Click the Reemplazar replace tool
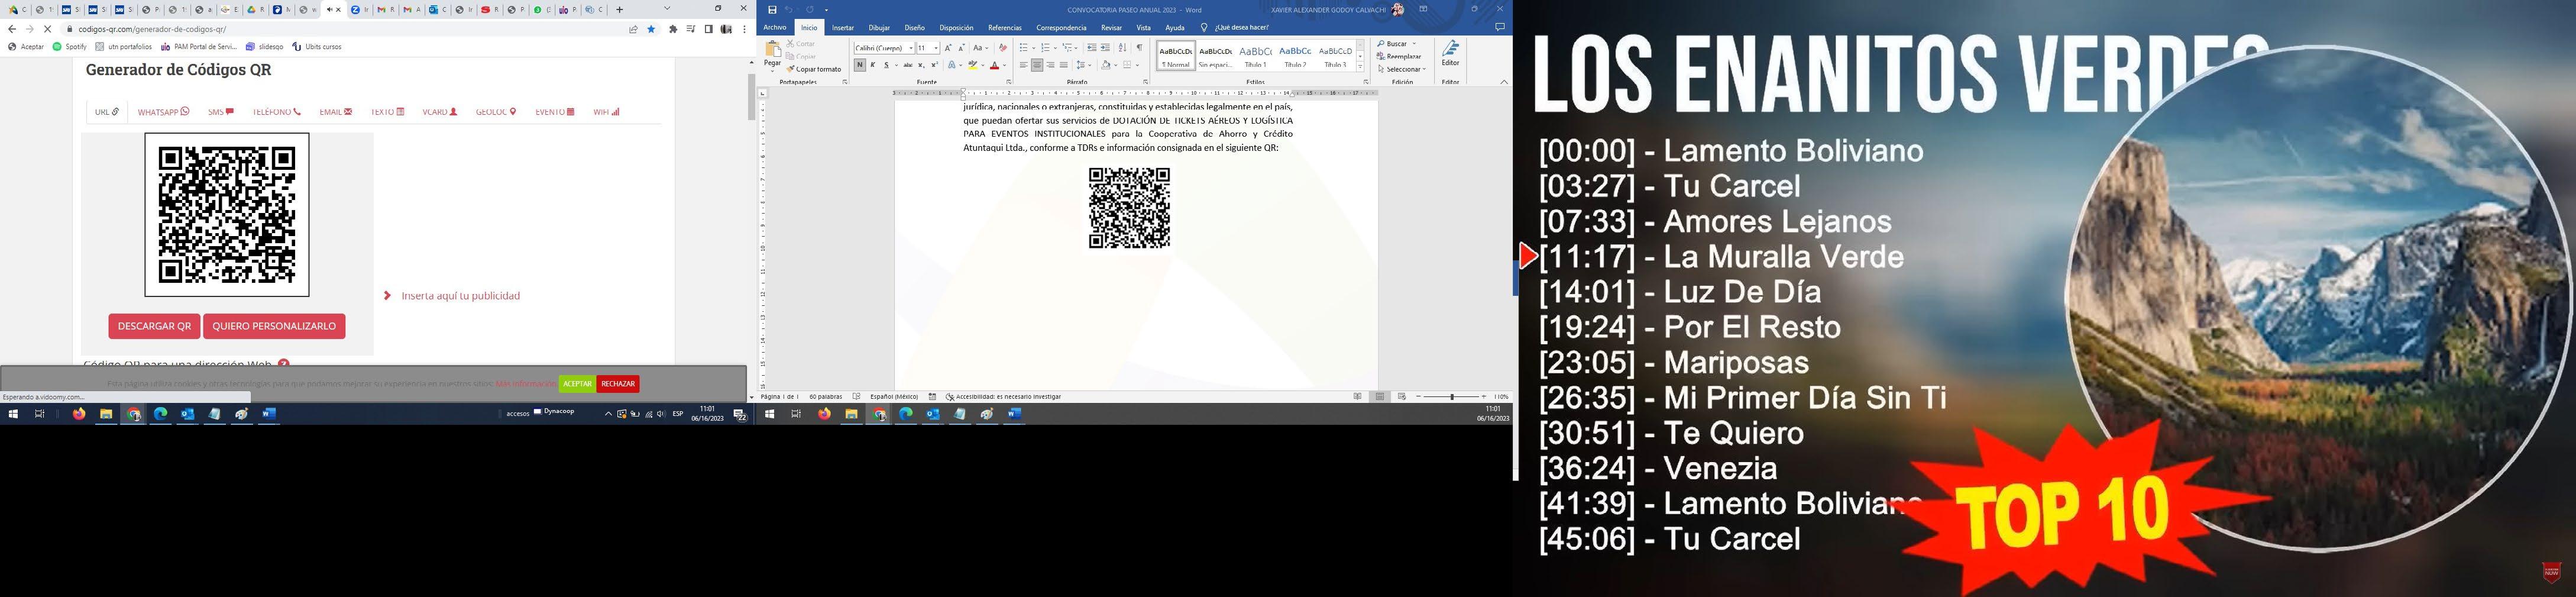Screen dimensions: 2576x597 coord(1399,56)
